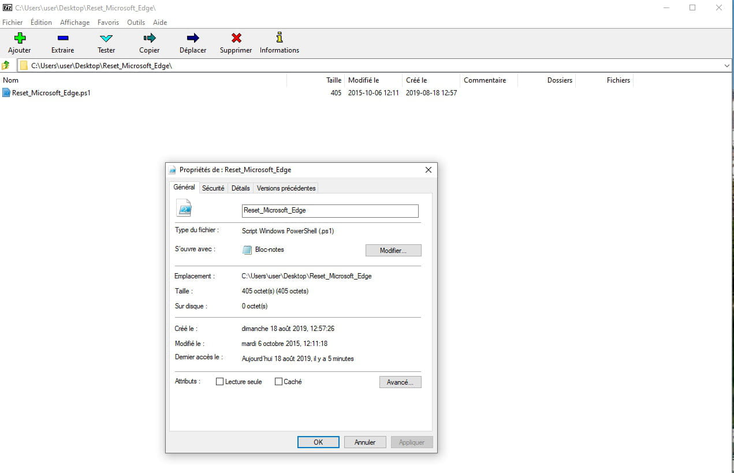Click the file name field Reset_Microsoft_Edge

coord(330,211)
